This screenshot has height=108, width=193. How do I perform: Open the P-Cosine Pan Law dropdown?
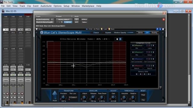(73, 97)
